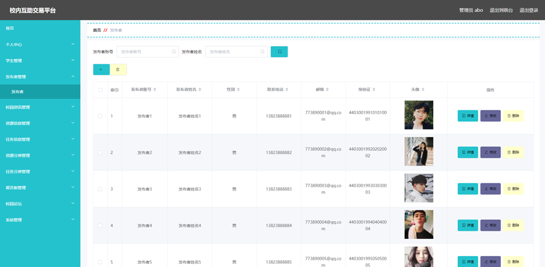Select the 发布者 submenu item
The image size is (545, 267).
pyautogui.click(x=17, y=92)
